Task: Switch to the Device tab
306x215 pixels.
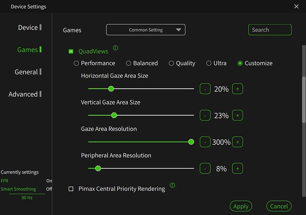Action: click(x=28, y=27)
